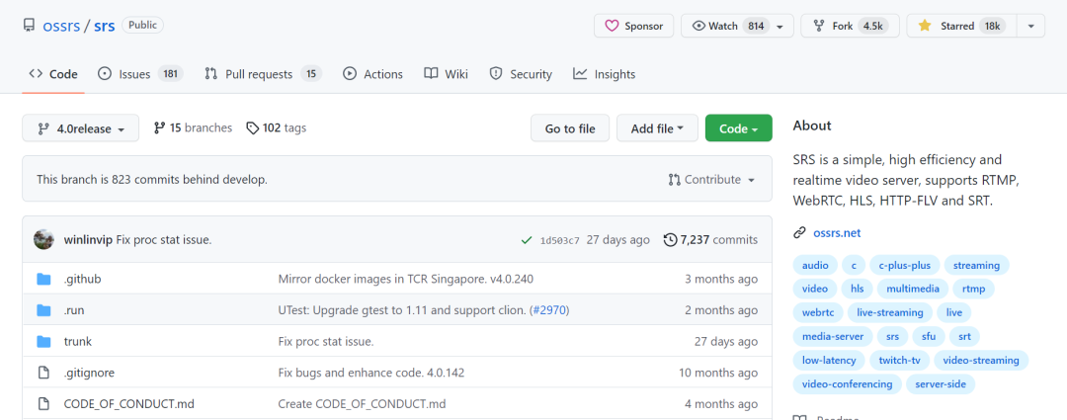1067x420 pixels.
Task: Open the 7,237 commits history
Action: pyautogui.click(x=710, y=240)
